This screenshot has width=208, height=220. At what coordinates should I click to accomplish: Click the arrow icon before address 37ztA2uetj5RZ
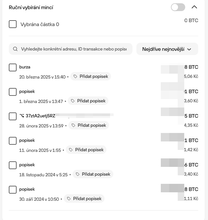coord(22,116)
